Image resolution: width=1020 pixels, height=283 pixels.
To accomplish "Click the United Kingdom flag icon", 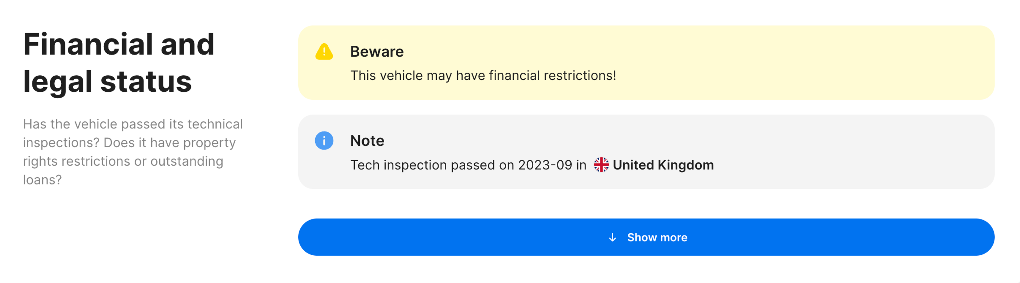I will coord(601,165).
